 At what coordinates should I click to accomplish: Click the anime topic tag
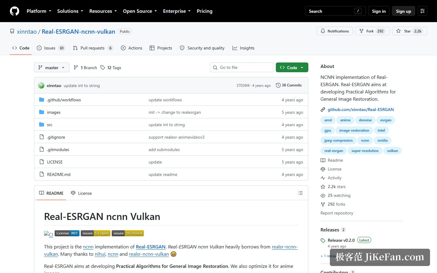pos(345,120)
